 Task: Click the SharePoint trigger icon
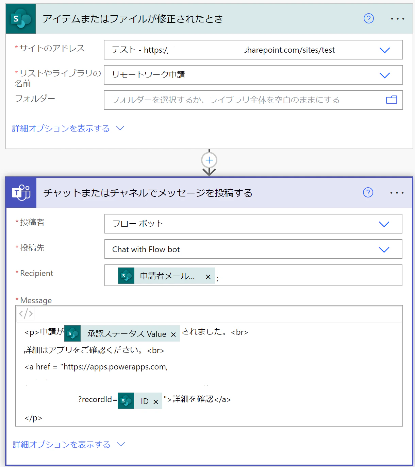click(21, 19)
